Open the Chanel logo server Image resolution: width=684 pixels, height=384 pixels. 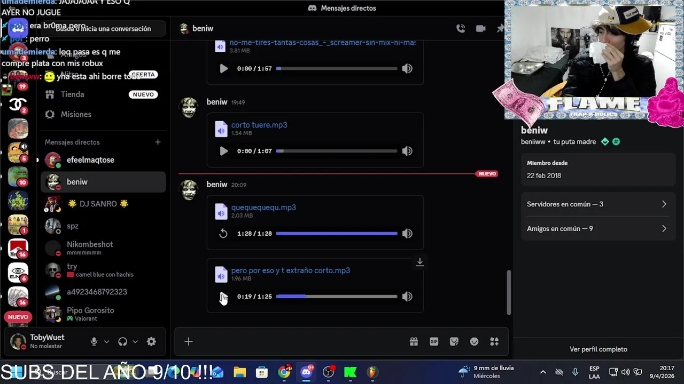pos(18,104)
